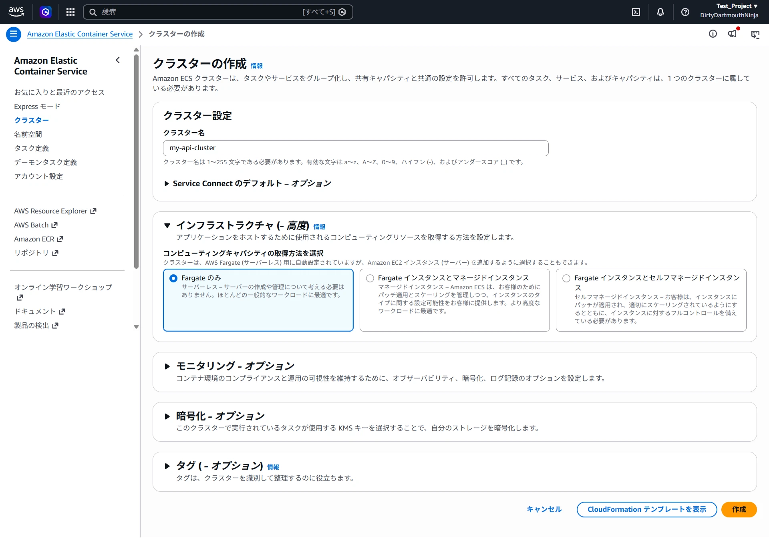Click the external link icon beside AWS Batch

[54, 225]
